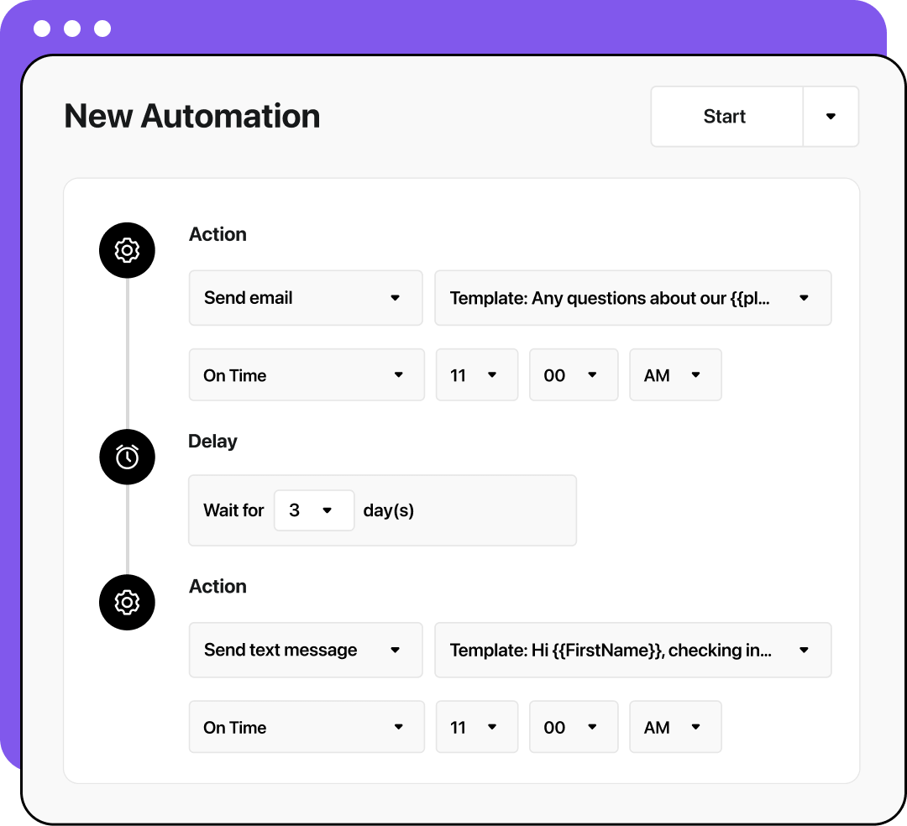Change the On Time setting for the email action

306,374
